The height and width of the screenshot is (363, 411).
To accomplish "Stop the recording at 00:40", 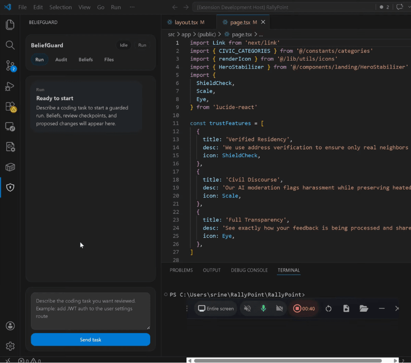I will (x=304, y=308).
